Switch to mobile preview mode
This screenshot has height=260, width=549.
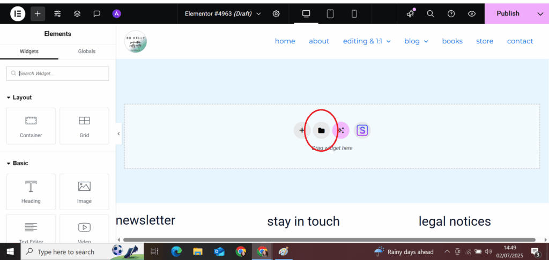click(x=354, y=13)
